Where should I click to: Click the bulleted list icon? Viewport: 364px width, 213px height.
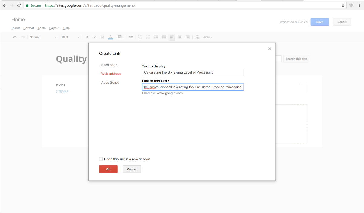coord(148,37)
